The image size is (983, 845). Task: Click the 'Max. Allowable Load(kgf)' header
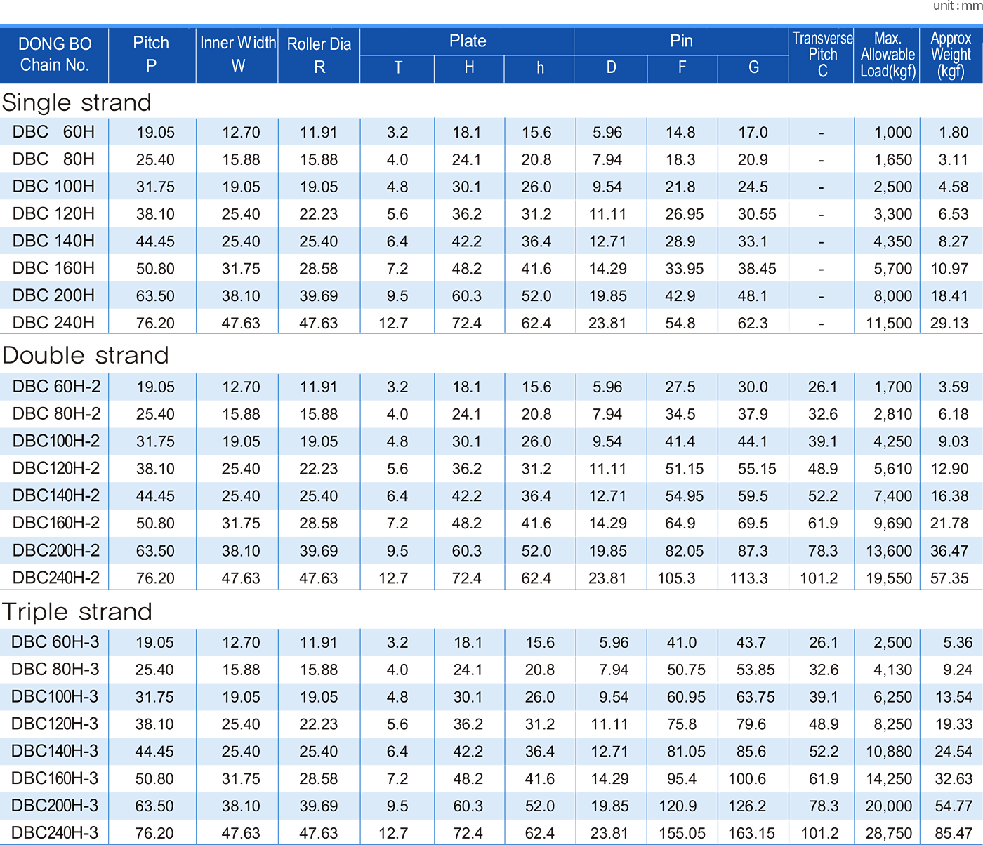tap(888, 55)
